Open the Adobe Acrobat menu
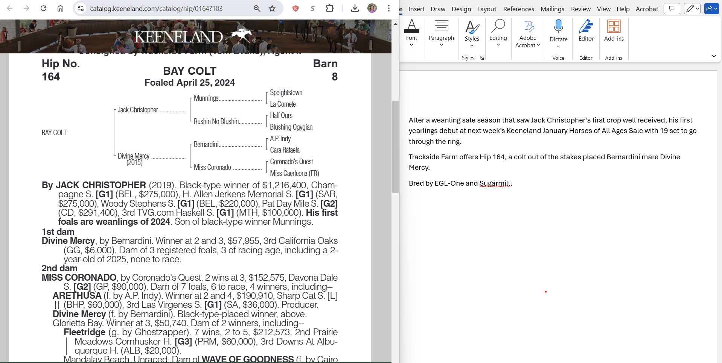 528,33
